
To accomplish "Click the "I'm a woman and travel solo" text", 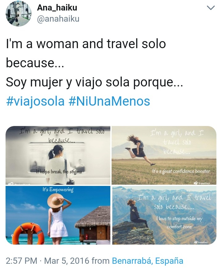I will tap(86, 44).
